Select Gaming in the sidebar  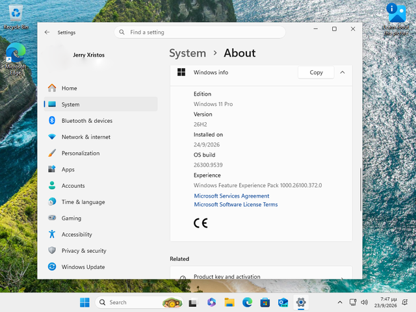(100, 218)
